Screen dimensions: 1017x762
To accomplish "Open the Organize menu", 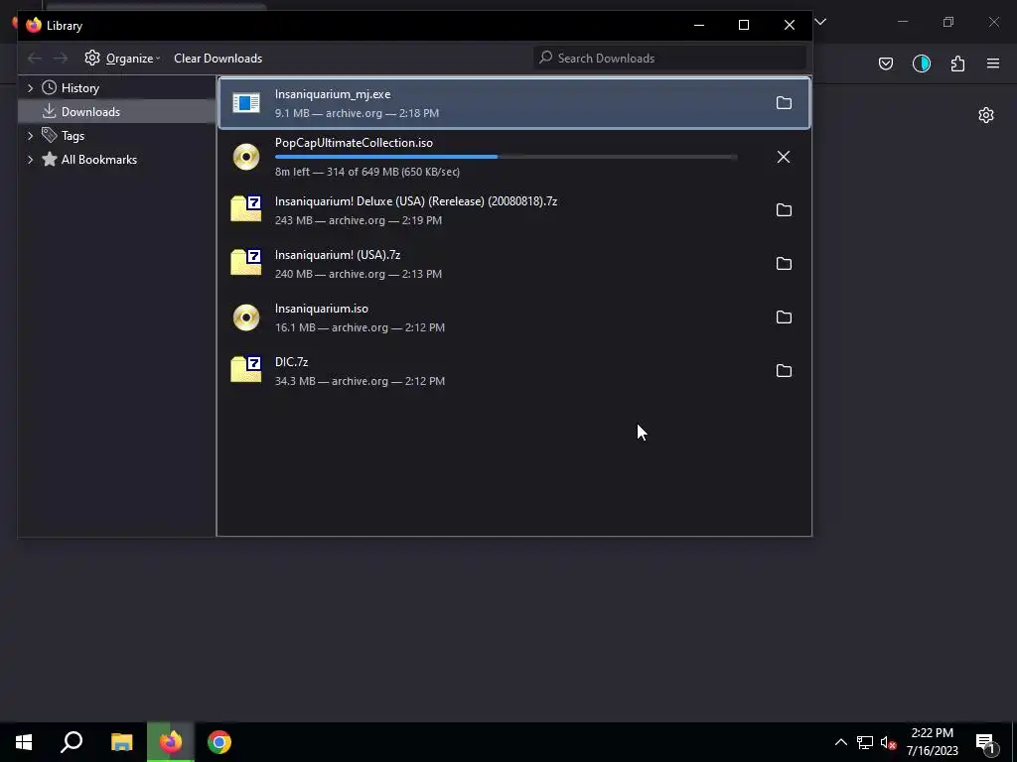I will 122,59.
